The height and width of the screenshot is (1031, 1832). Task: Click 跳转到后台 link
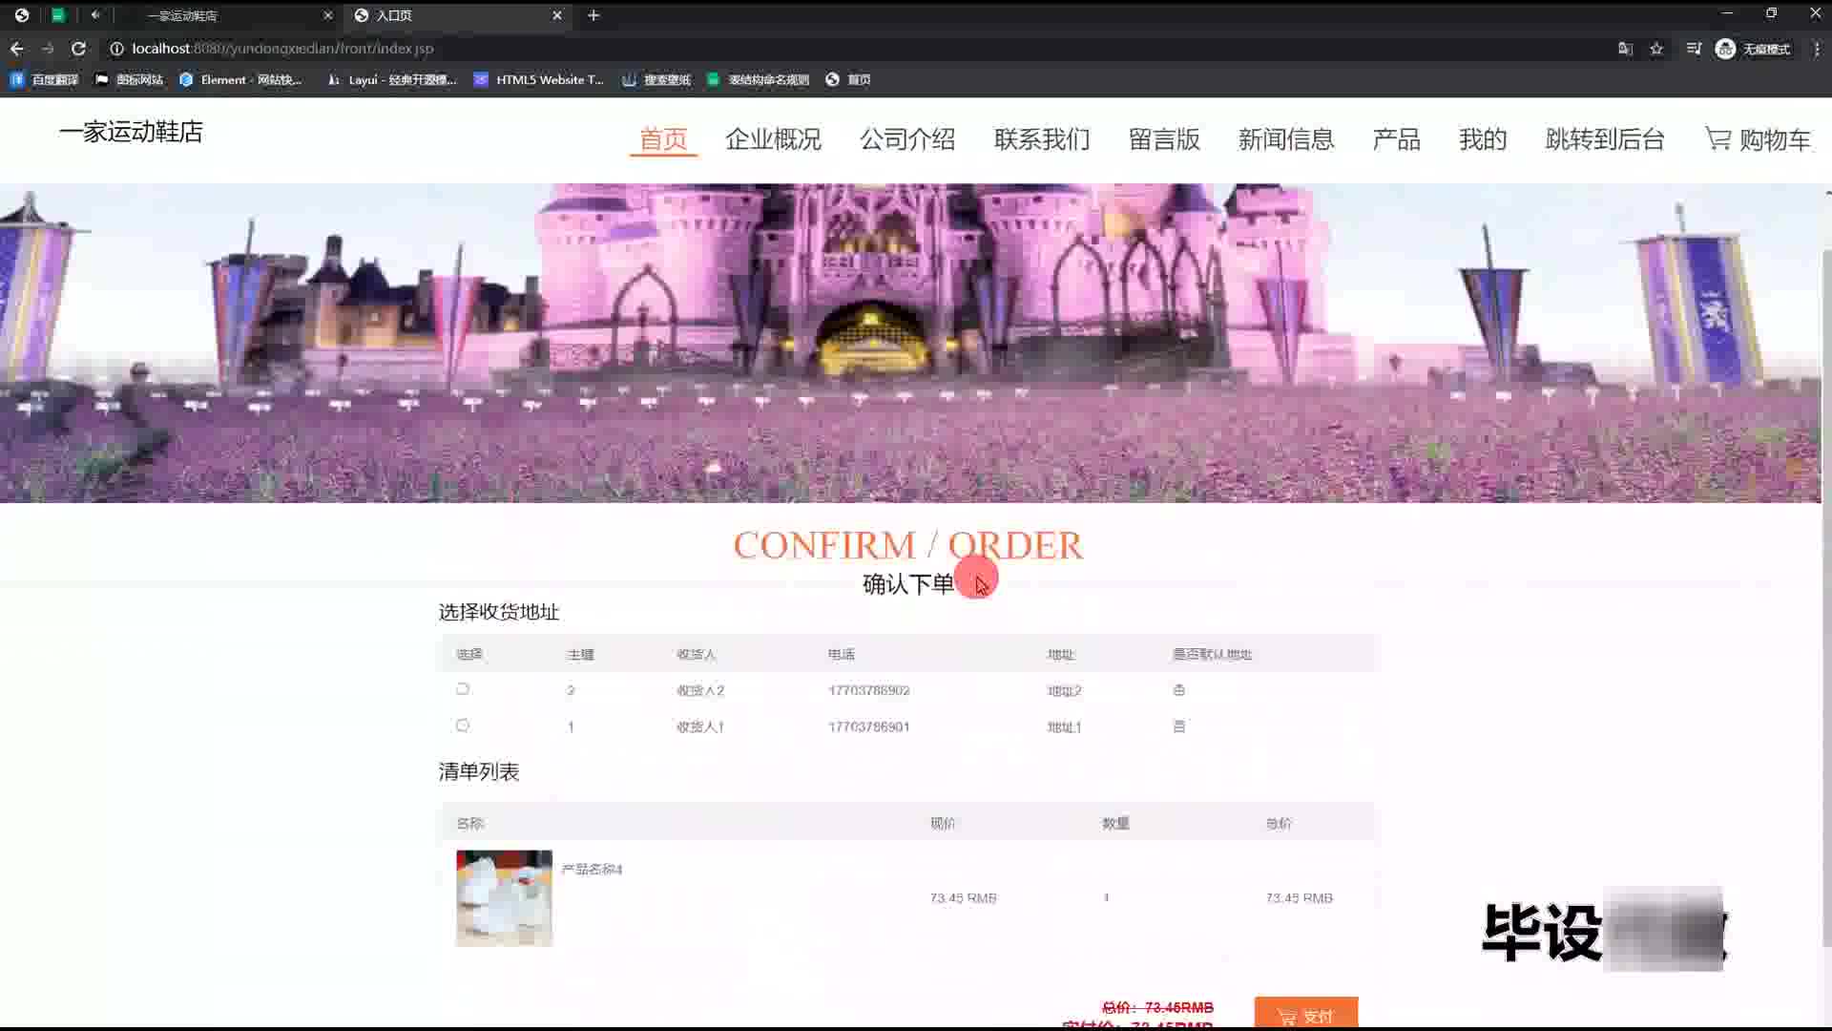[1604, 139]
